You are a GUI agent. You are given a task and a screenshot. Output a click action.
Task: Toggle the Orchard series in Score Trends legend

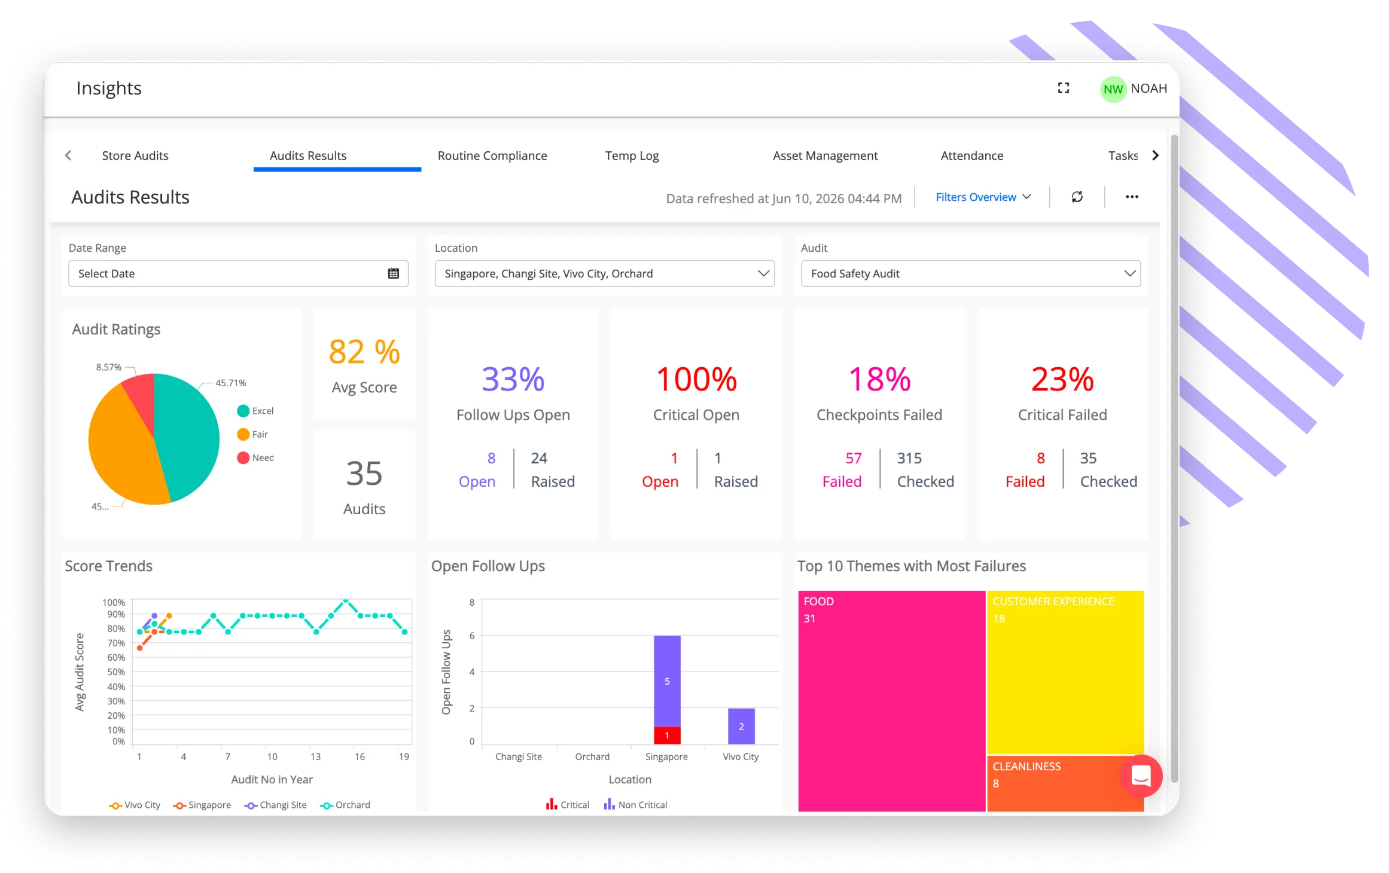345,805
